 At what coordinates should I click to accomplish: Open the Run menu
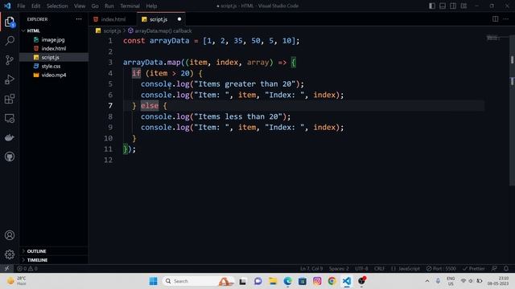click(x=109, y=6)
